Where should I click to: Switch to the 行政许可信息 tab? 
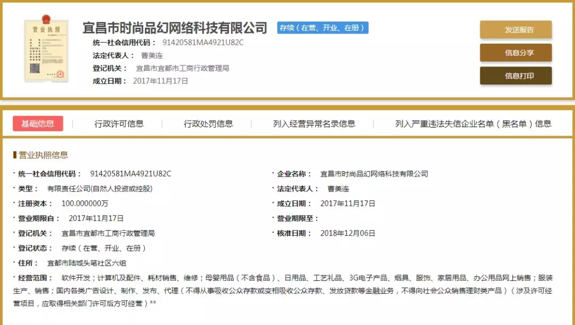click(x=119, y=124)
